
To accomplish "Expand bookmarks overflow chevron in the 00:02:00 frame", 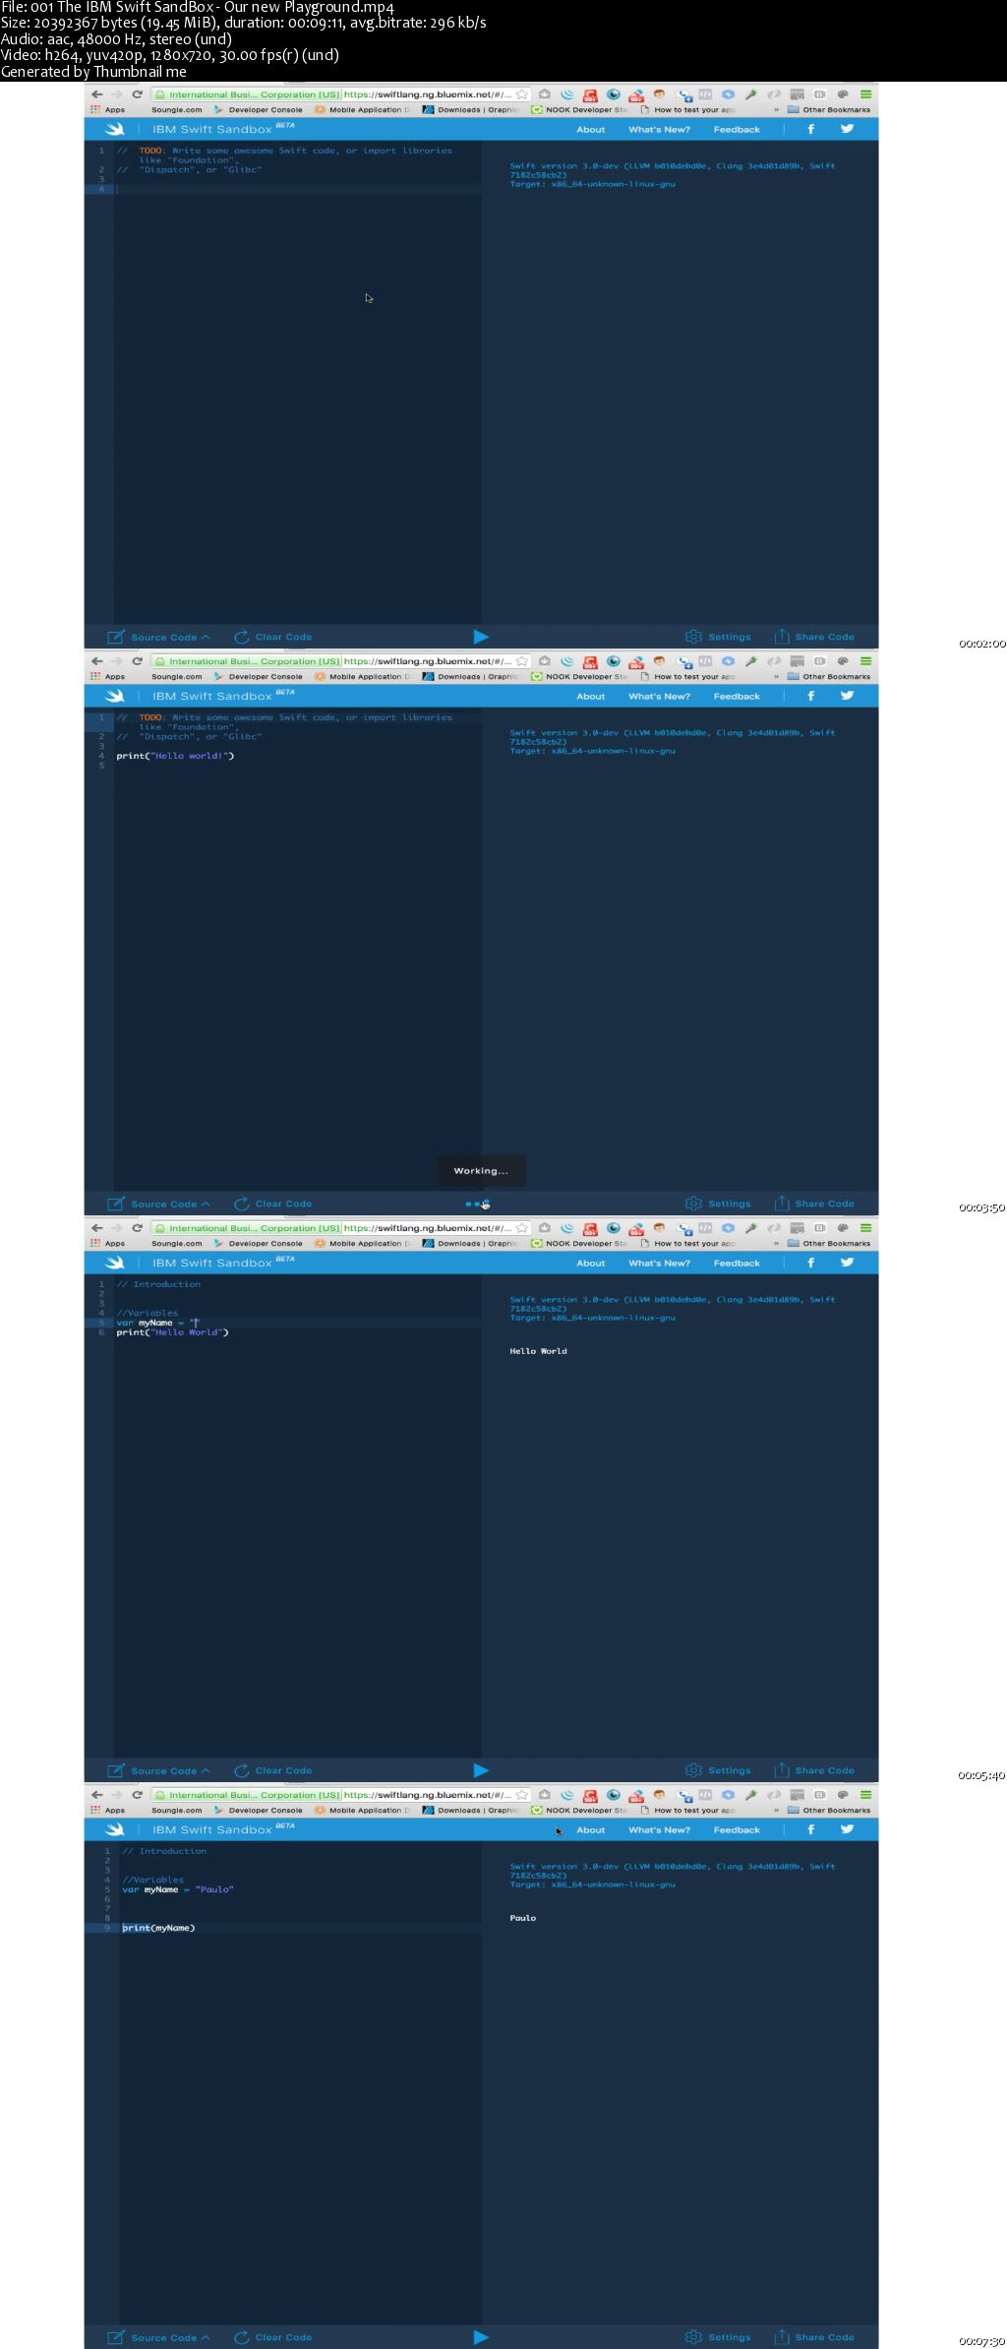I will pyautogui.click(x=776, y=110).
